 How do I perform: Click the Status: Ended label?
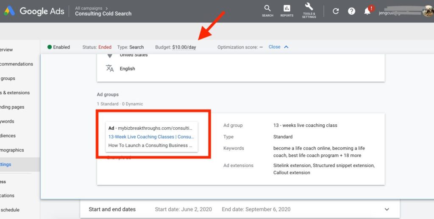click(97, 47)
